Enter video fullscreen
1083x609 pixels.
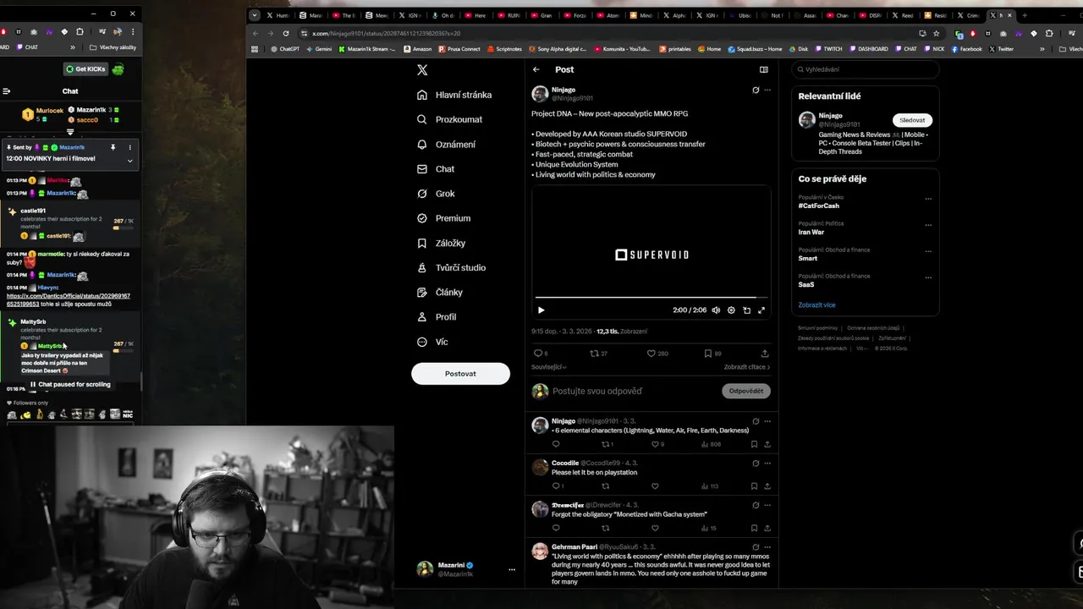tap(761, 310)
